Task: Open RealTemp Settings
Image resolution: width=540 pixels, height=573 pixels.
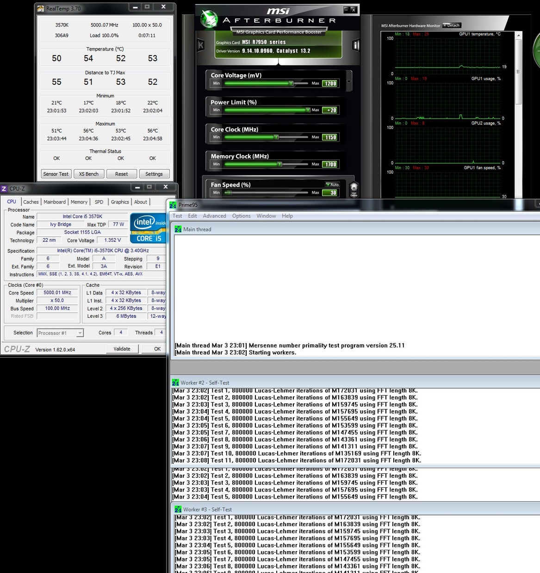Action: click(154, 174)
